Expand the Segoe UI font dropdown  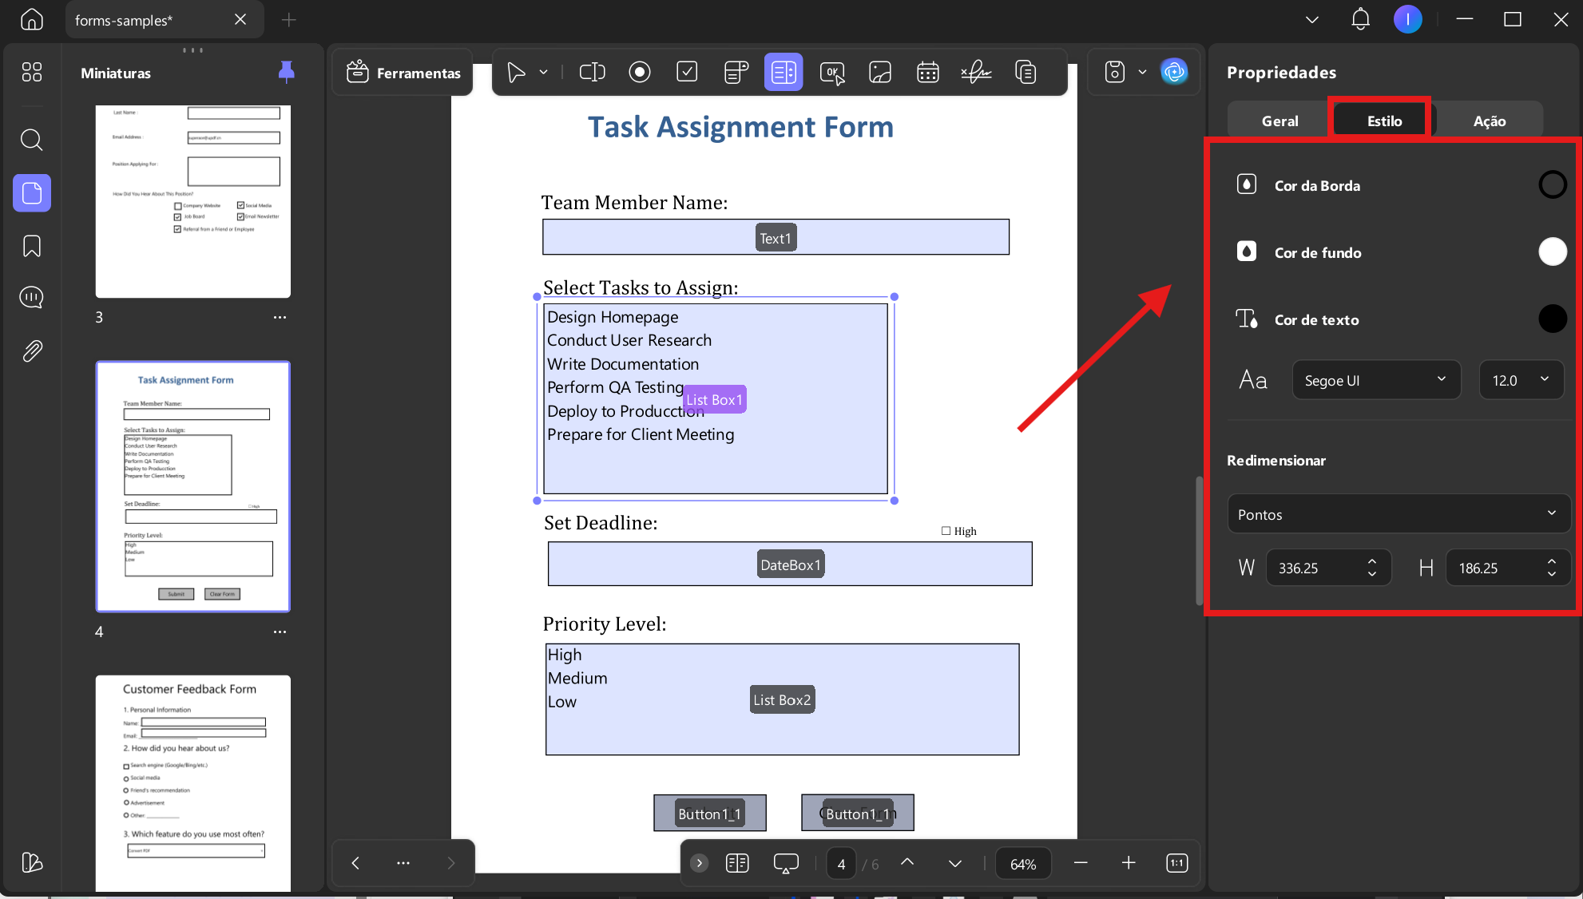[x=1376, y=380]
